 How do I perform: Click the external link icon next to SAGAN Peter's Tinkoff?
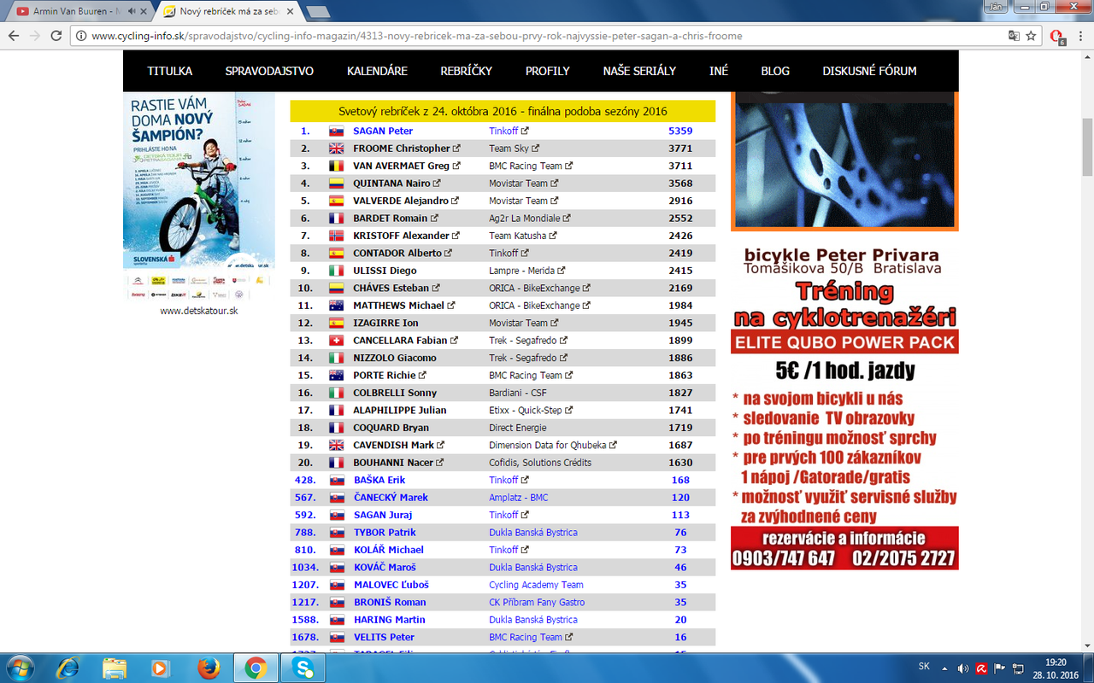pos(525,131)
